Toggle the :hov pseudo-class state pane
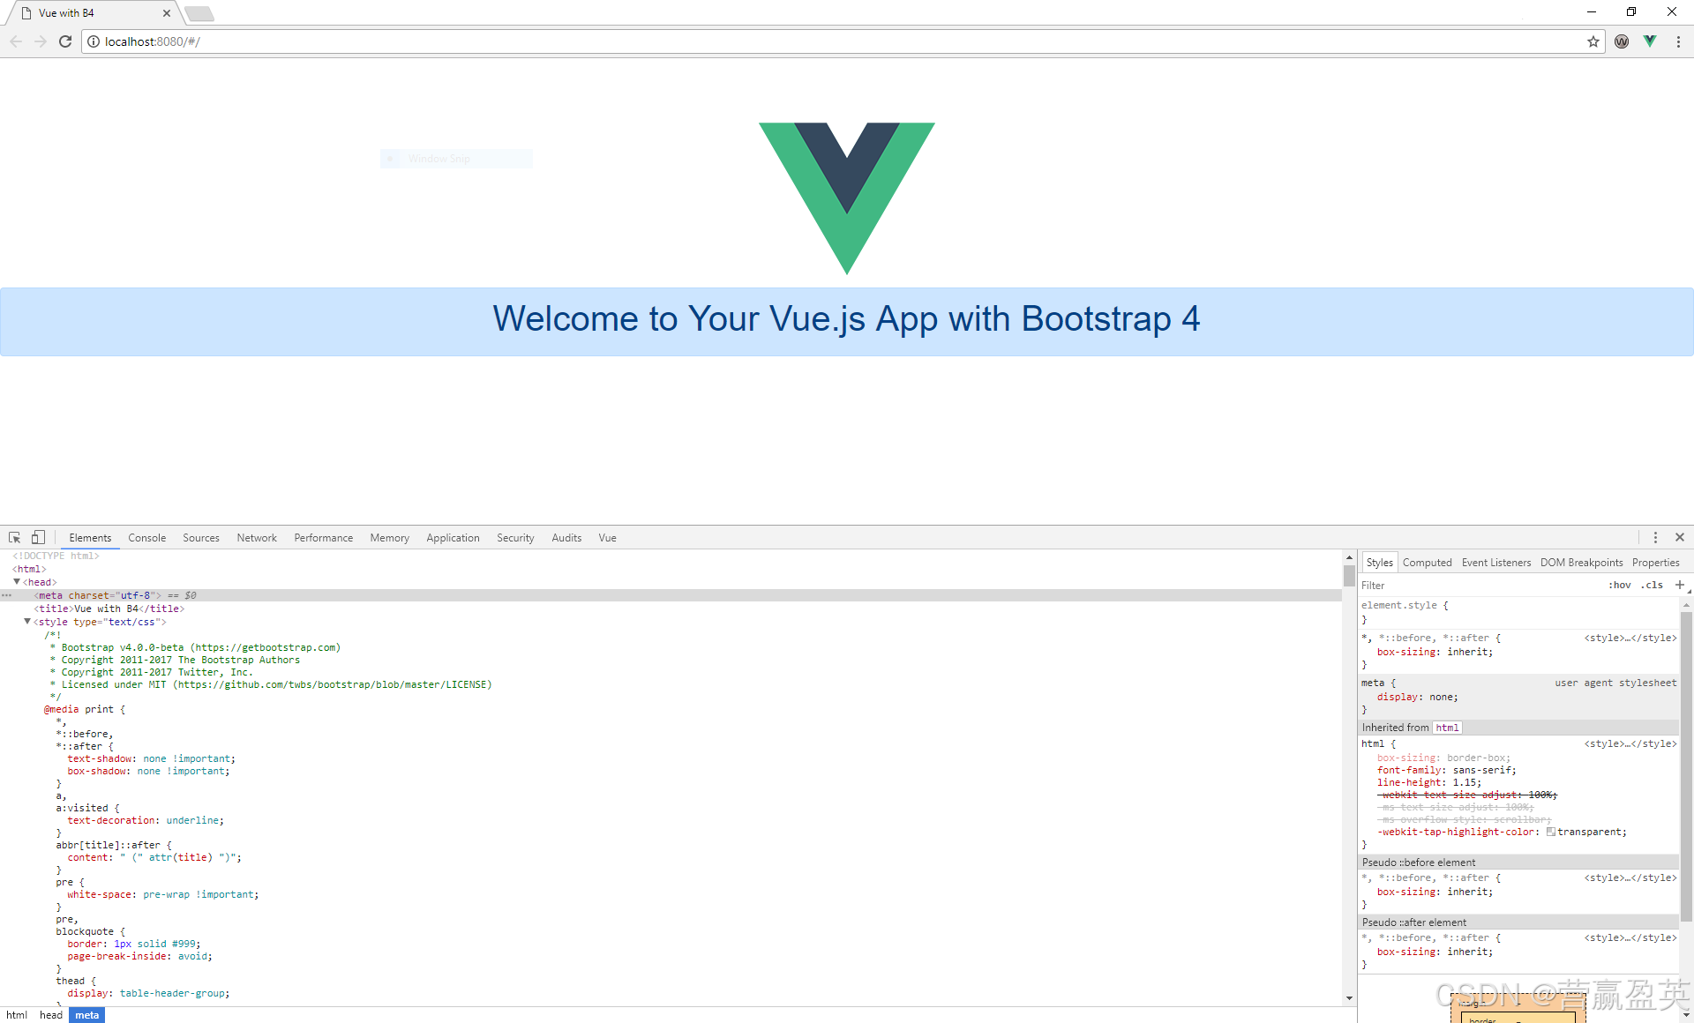This screenshot has width=1694, height=1023. click(1621, 585)
